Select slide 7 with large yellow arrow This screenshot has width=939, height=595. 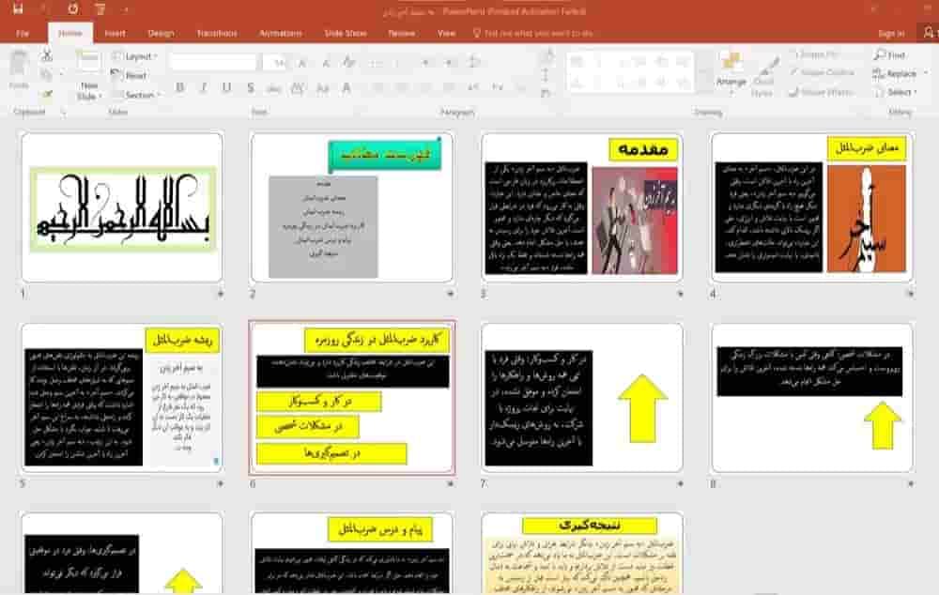point(582,398)
